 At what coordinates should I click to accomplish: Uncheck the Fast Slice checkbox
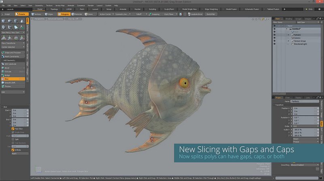pyautogui.click(x=13, y=129)
